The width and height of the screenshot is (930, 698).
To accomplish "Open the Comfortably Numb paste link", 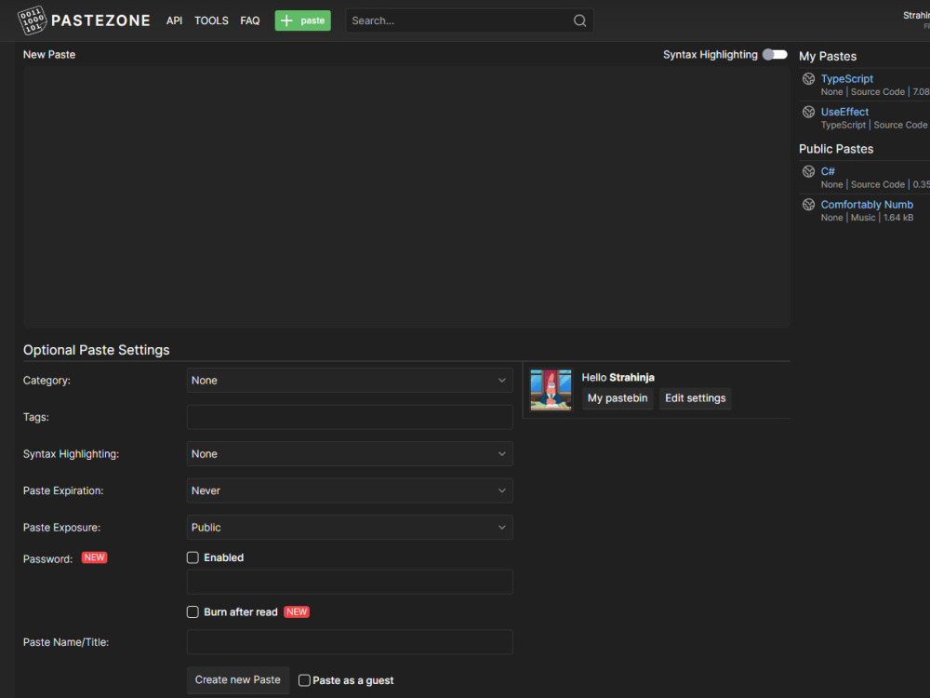I will tap(867, 205).
